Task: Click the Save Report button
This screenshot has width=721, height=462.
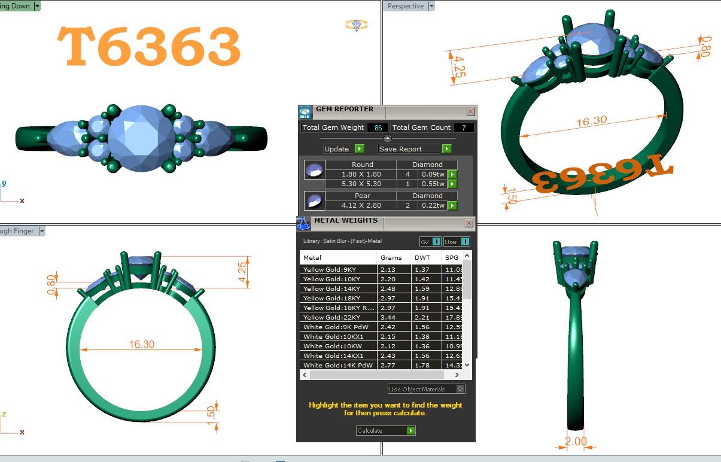Action: (x=414, y=149)
